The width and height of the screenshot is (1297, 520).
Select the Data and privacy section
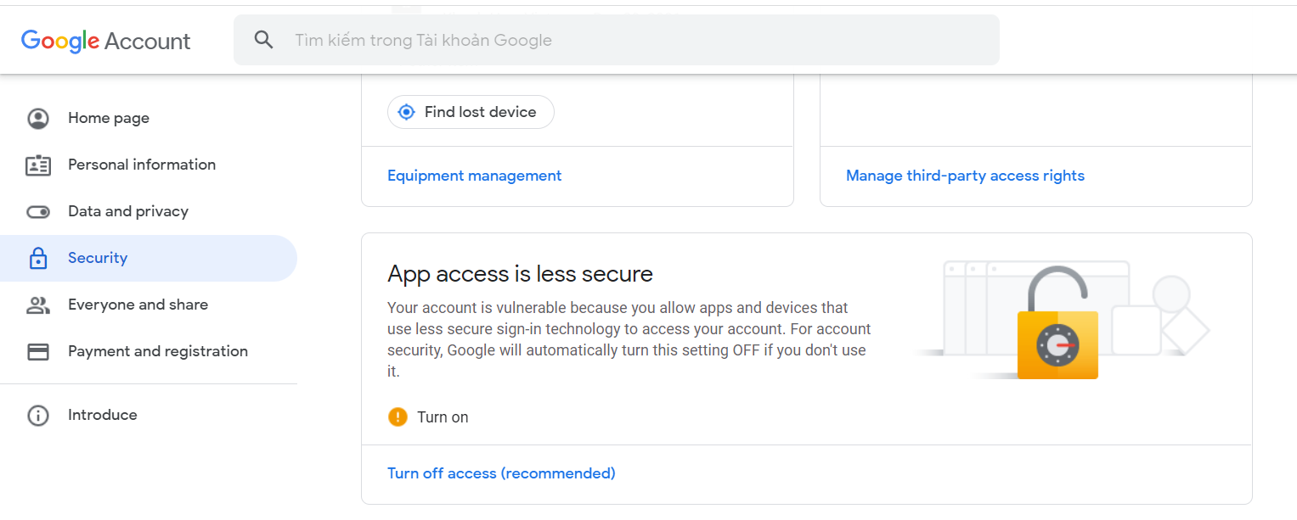pyautogui.click(x=149, y=211)
